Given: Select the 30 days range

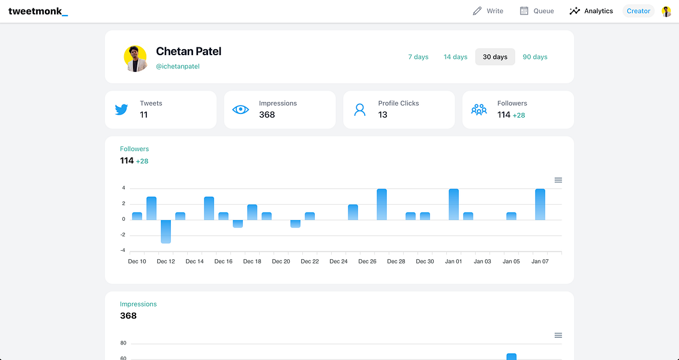Looking at the screenshot, I should 495,57.
